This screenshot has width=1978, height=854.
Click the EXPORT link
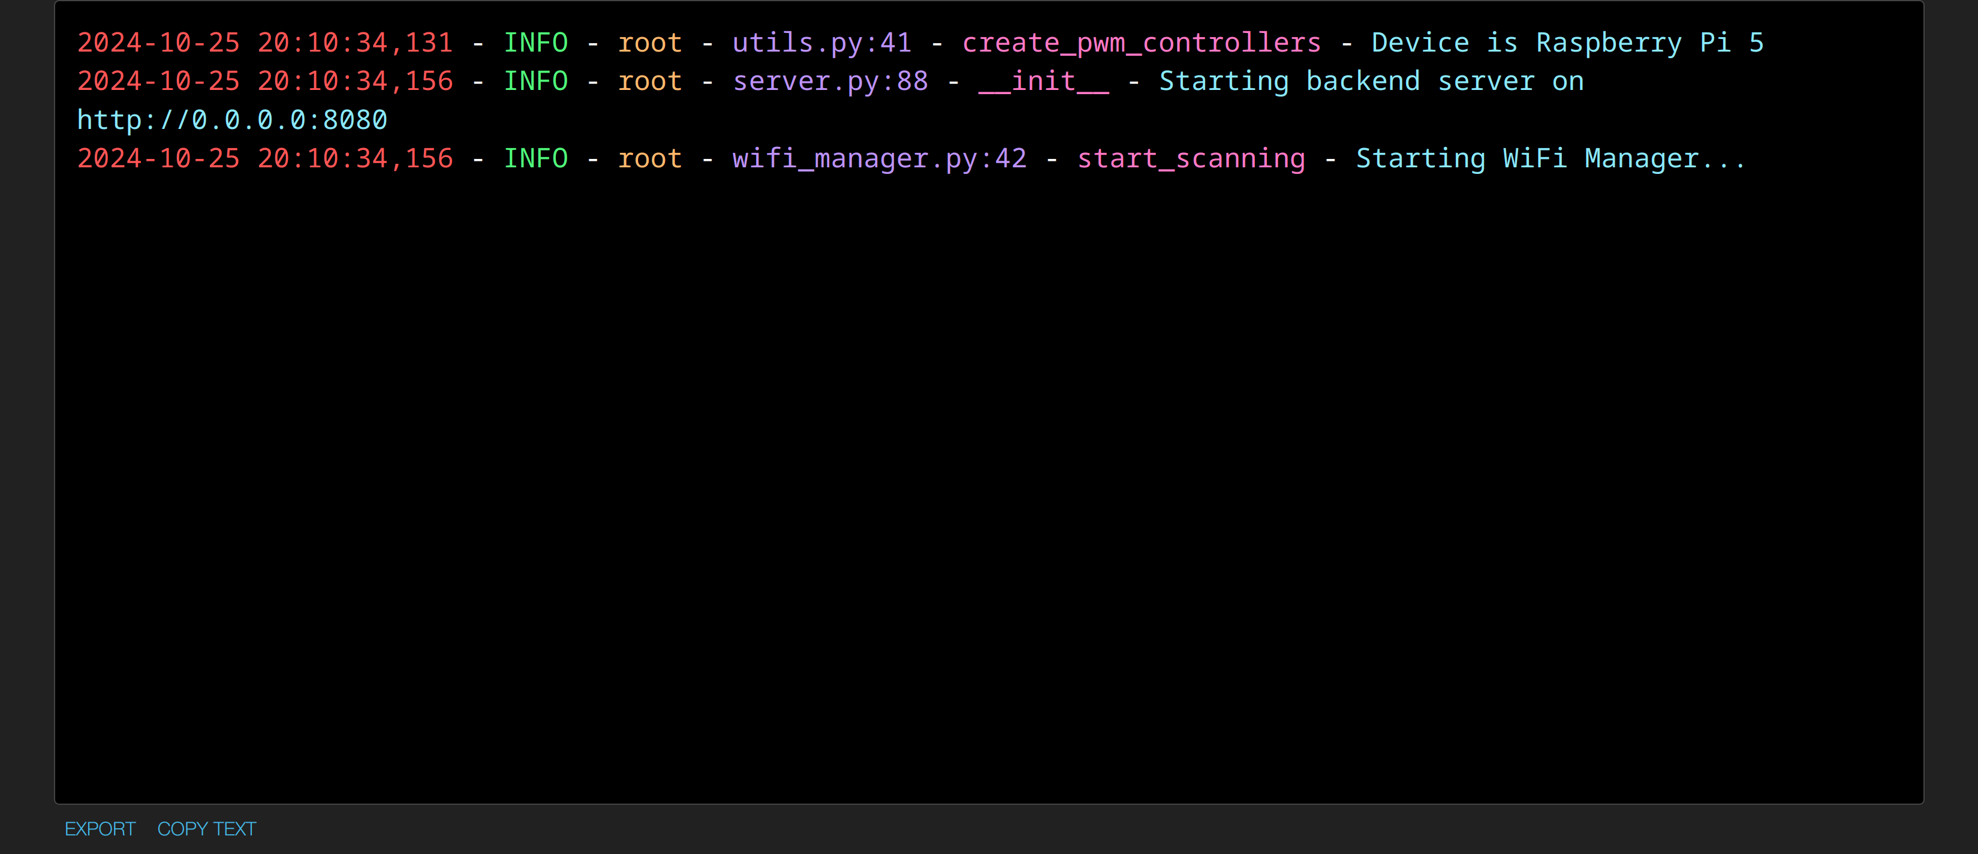pos(100,829)
